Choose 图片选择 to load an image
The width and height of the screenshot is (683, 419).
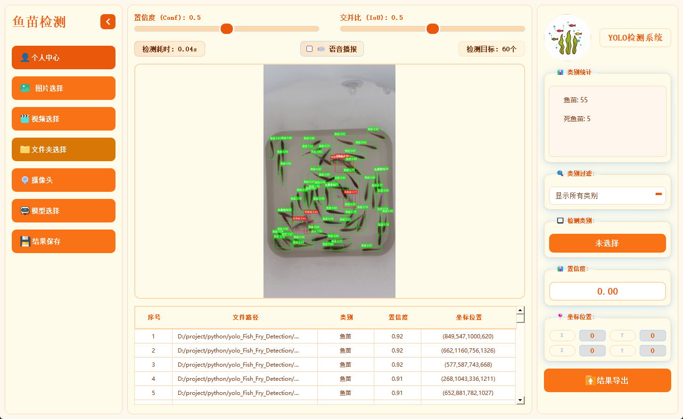click(64, 88)
